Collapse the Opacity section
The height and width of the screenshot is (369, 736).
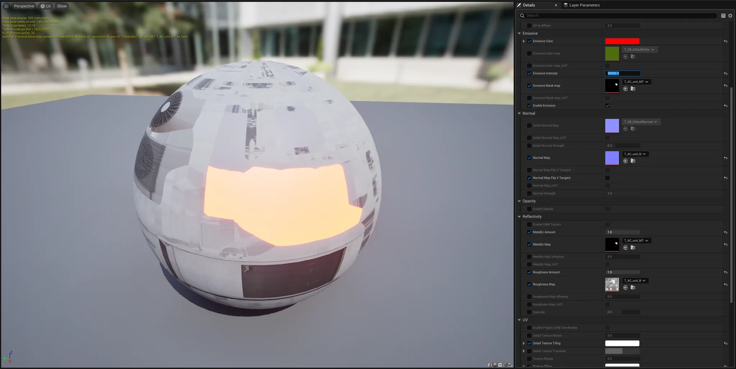point(519,201)
